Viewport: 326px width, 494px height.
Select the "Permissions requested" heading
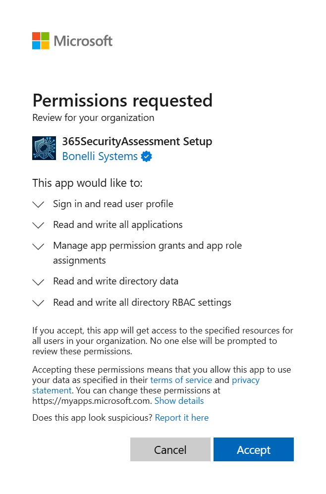coord(122,101)
